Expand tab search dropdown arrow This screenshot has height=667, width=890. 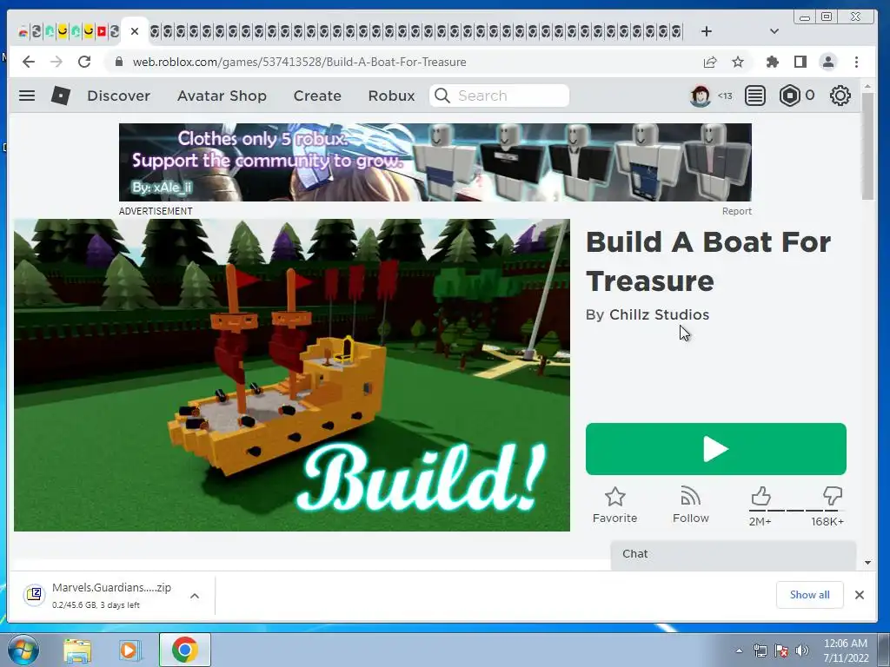[x=774, y=31]
